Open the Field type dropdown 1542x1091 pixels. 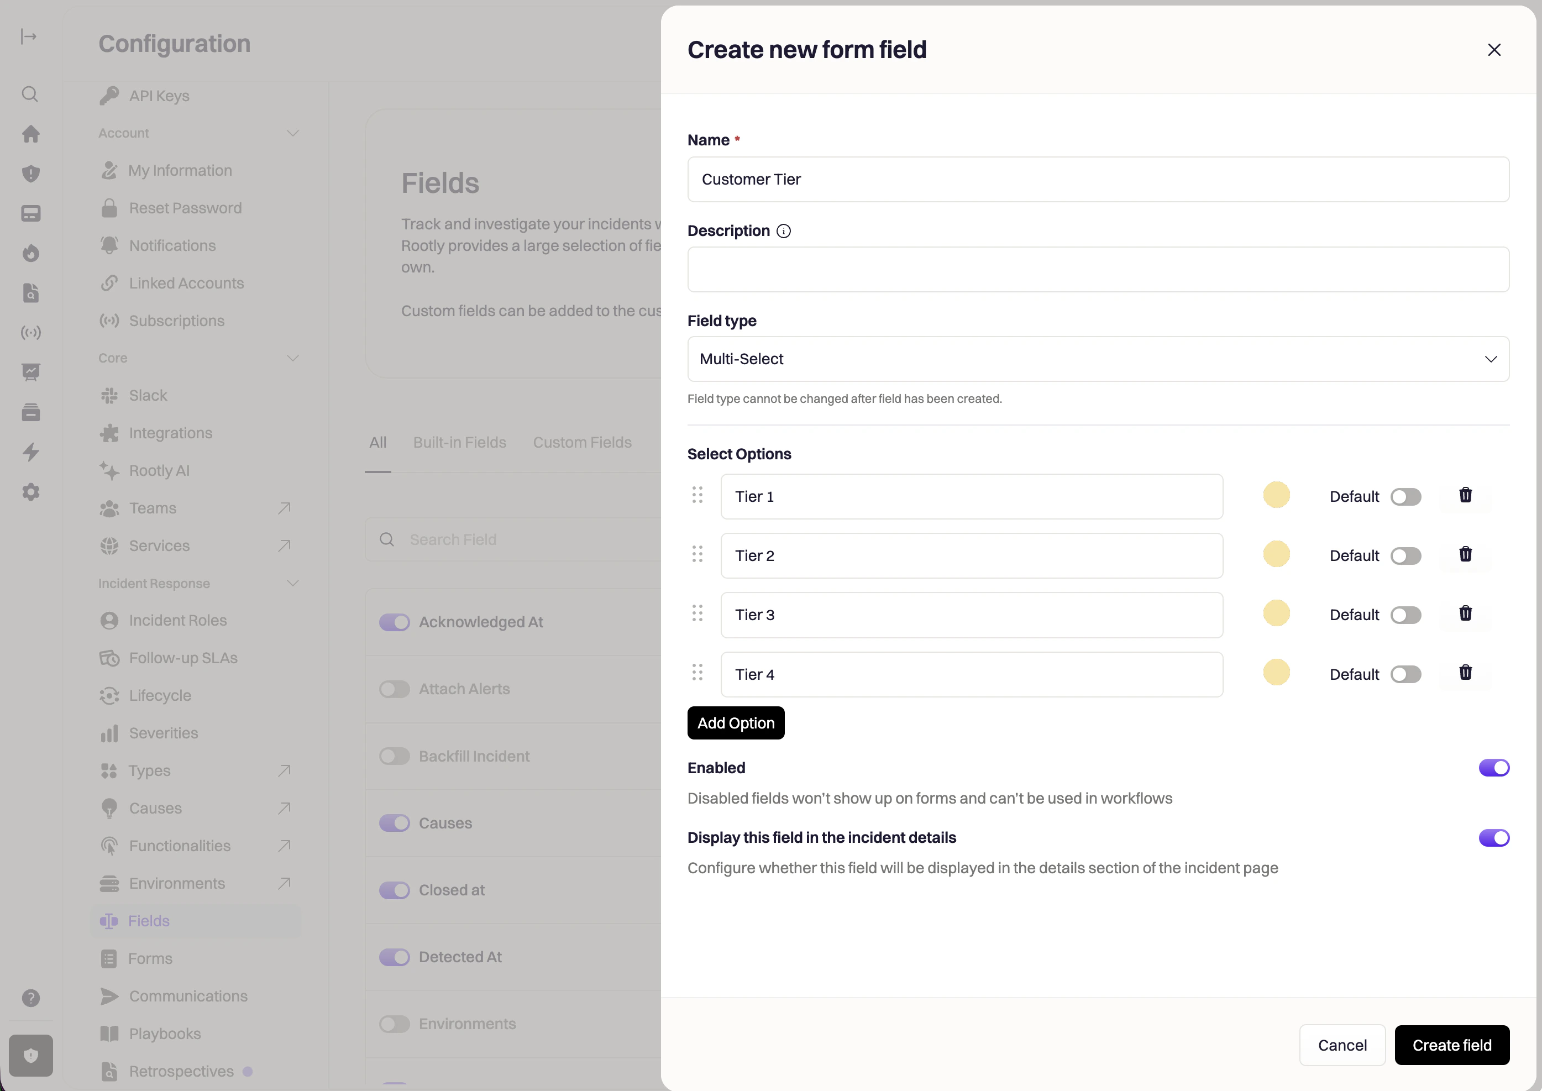click(1098, 359)
